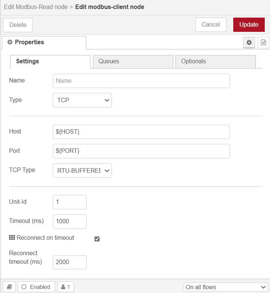270x293 pixels.
Task: Select the Properties tab
Action: [x=44, y=42]
